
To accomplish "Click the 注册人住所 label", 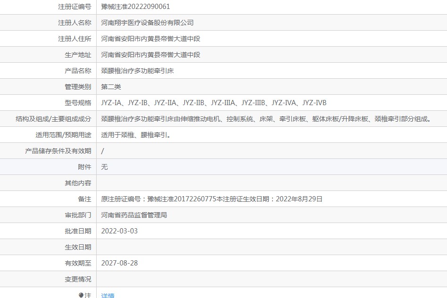I will [x=74, y=39].
